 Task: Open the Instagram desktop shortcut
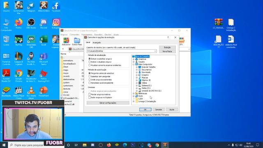click(x=56, y=23)
